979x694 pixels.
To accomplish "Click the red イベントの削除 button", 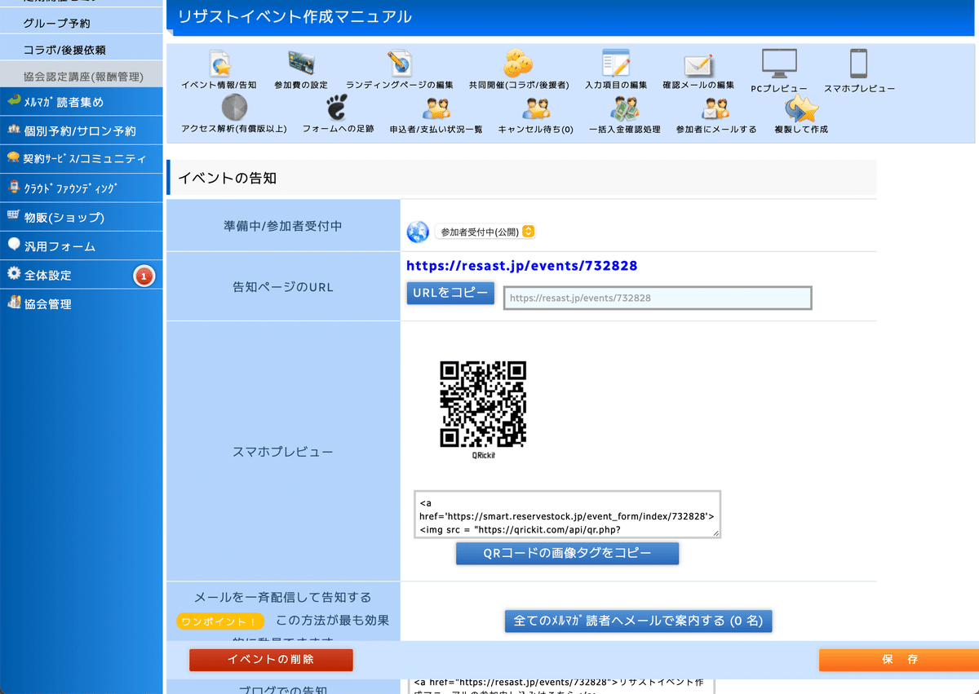I will [x=271, y=660].
